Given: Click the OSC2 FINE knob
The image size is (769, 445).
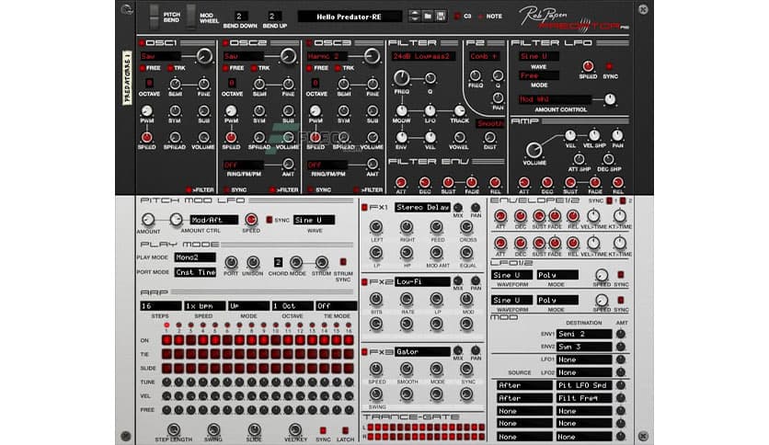Looking at the screenshot, I should point(288,84).
